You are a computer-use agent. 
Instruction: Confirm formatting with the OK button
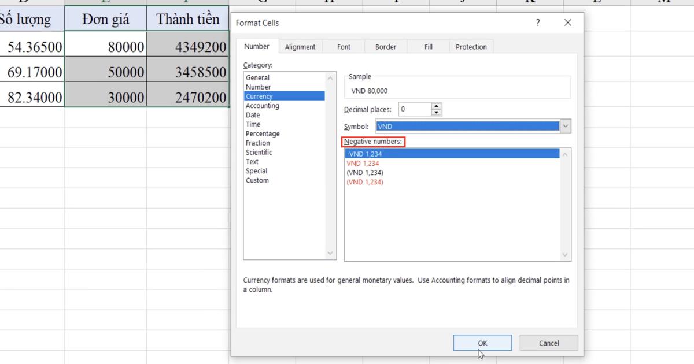coord(483,342)
